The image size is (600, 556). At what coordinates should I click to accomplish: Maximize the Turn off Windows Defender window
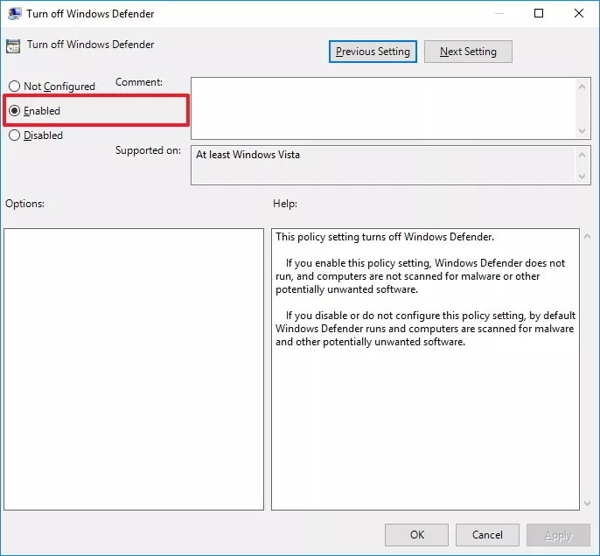click(x=539, y=13)
